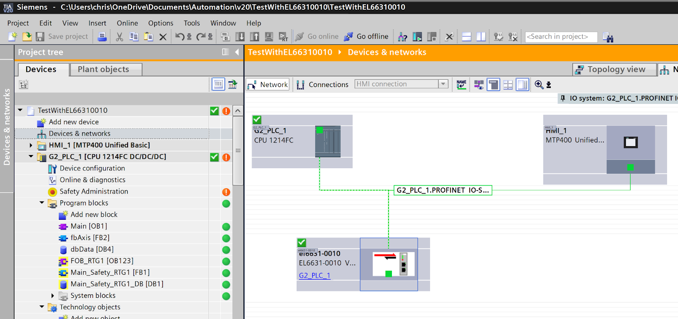Toggle the Network mode button
678x319 pixels.
(x=268, y=85)
